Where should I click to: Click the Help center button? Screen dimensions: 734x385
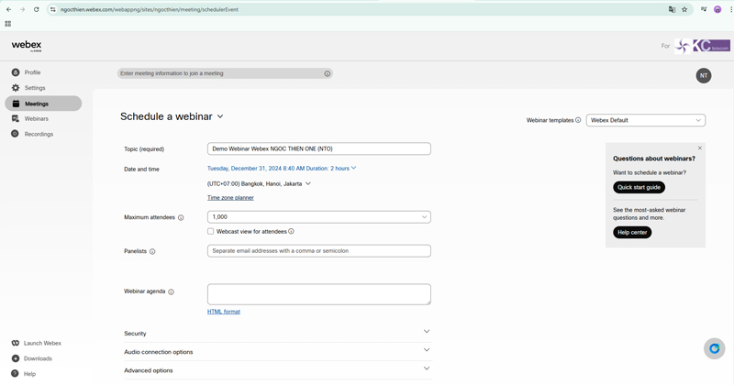pyautogui.click(x=632, y=233)
